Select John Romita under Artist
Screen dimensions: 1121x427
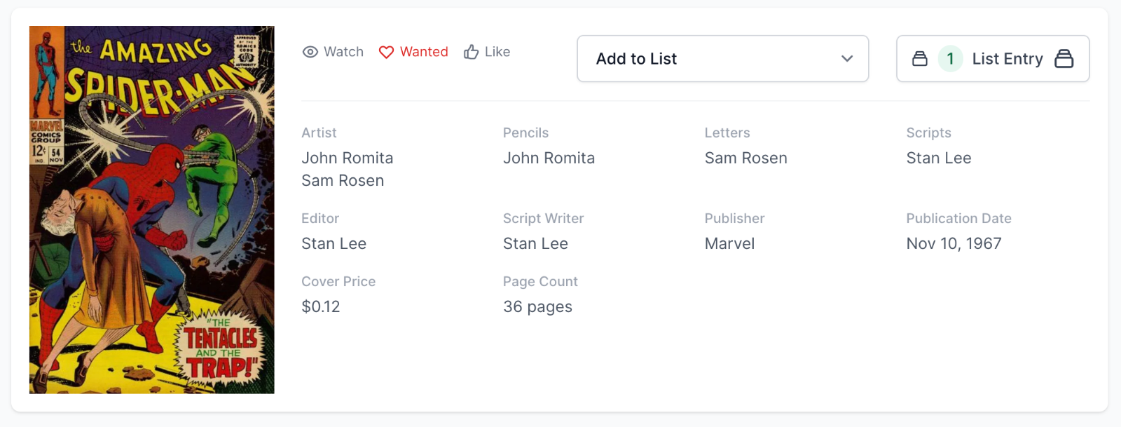point(348,158)
